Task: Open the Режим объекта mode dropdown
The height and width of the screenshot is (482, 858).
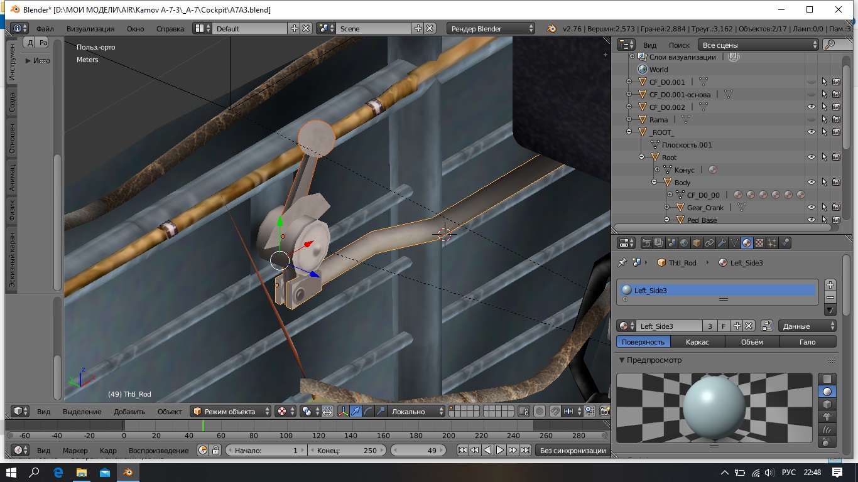Action: (x=231, y=412)
